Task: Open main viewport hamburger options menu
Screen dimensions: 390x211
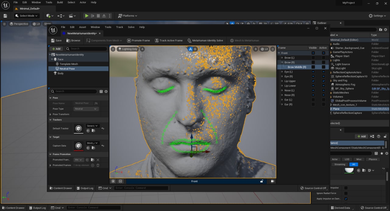Action: pos(5,24)
